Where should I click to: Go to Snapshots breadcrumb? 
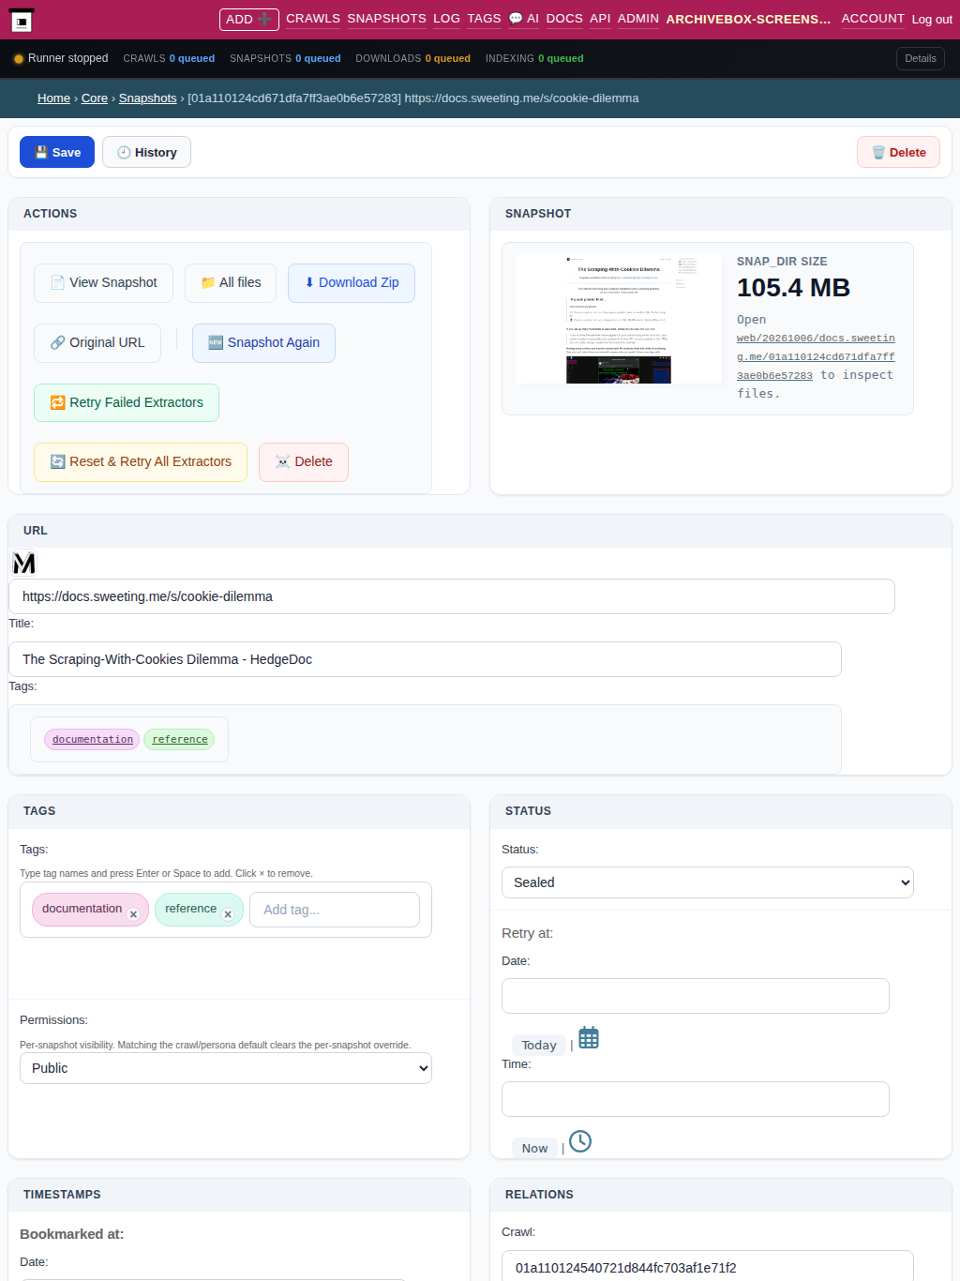(x=148, y=98)
